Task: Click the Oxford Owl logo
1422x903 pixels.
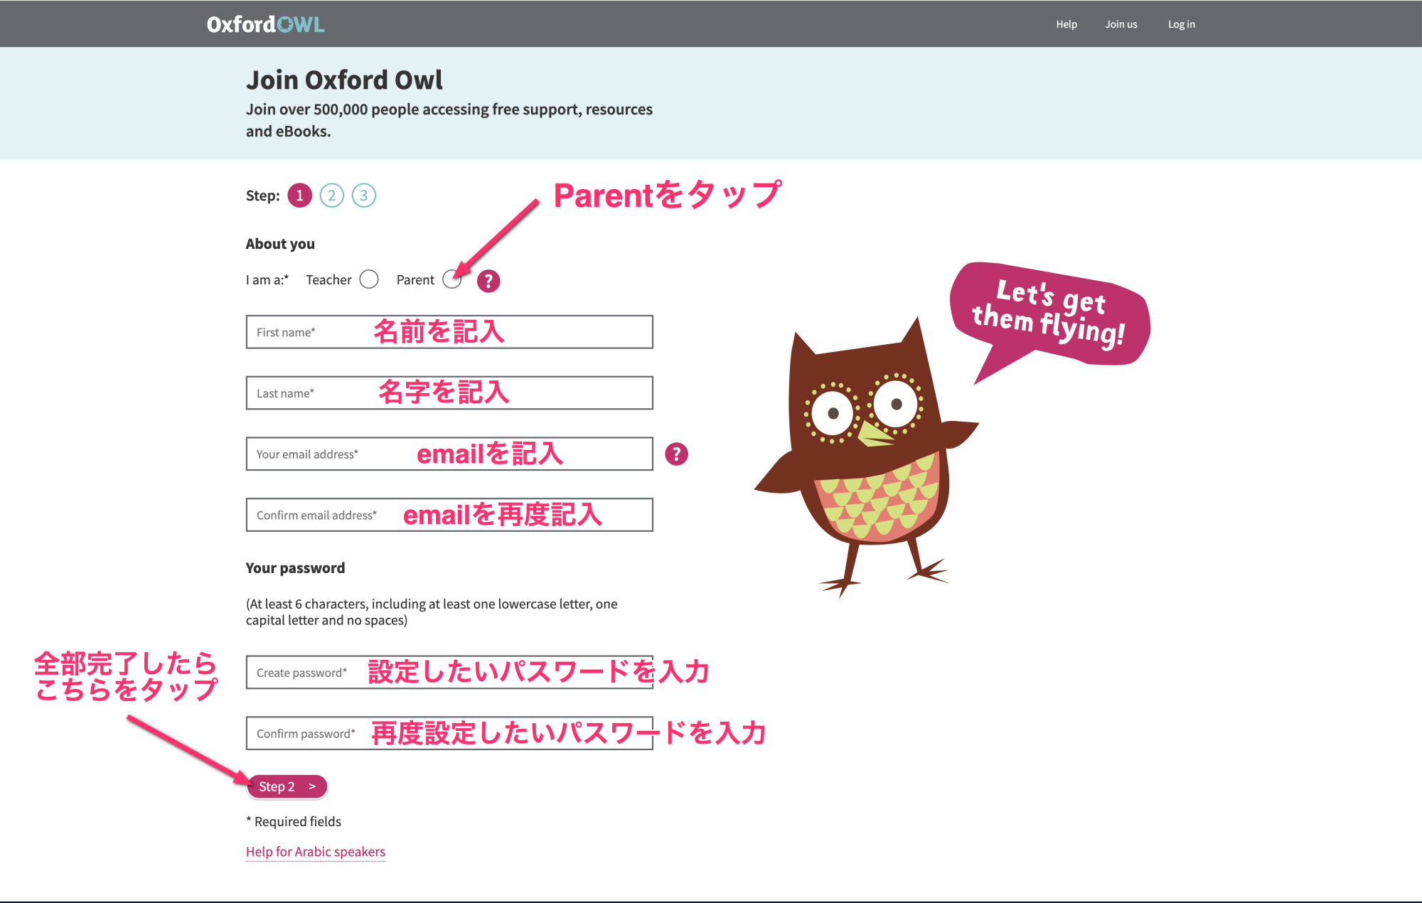Action: [x=265, y=24]
